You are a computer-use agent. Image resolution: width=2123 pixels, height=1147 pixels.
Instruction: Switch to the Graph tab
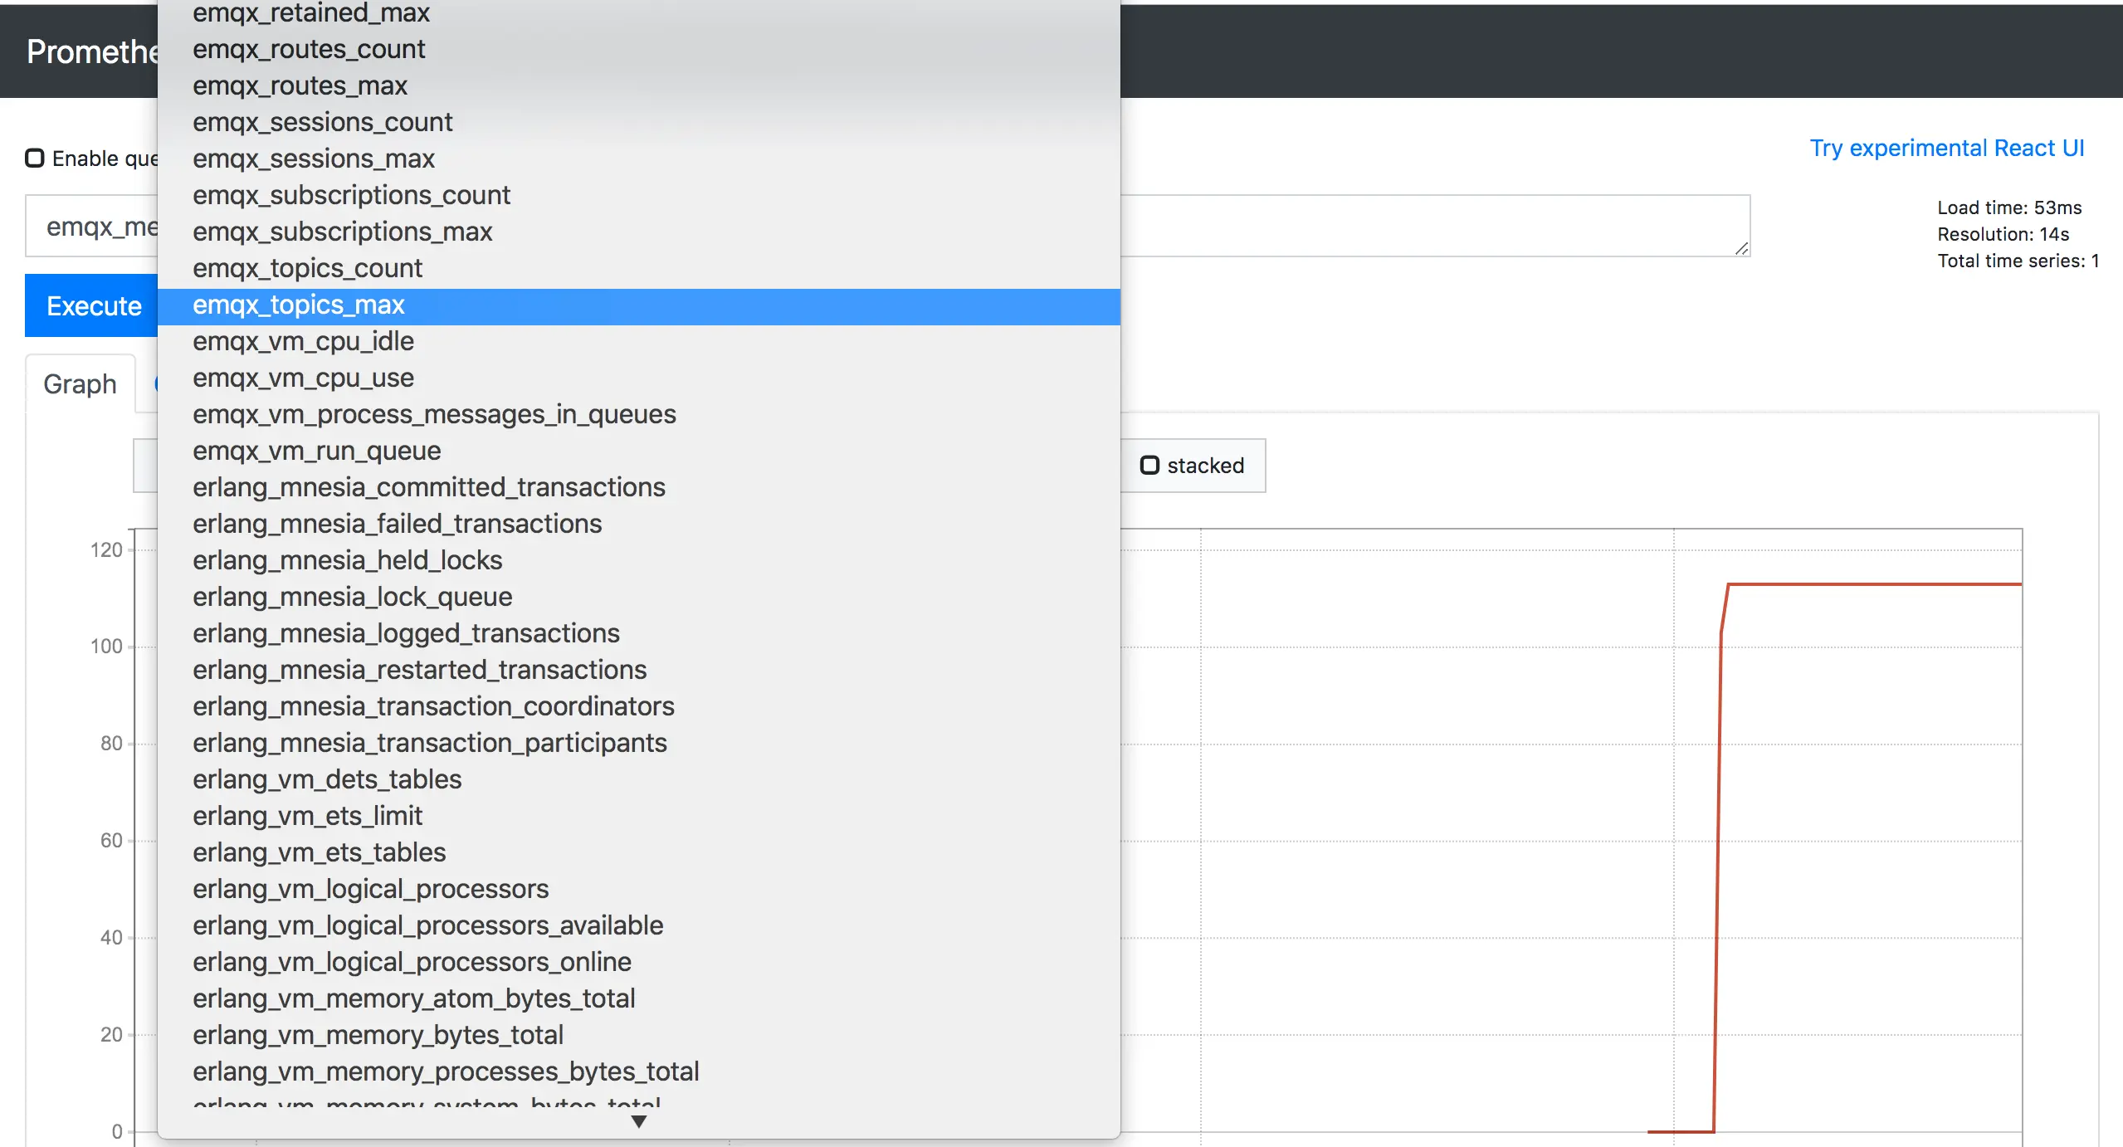click(x=80, y=384)
